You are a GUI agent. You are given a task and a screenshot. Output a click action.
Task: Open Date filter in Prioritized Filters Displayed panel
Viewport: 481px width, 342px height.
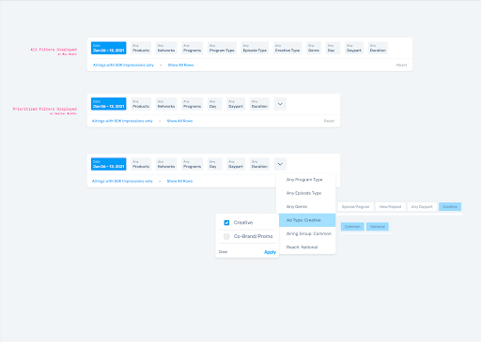pos(109,104)
